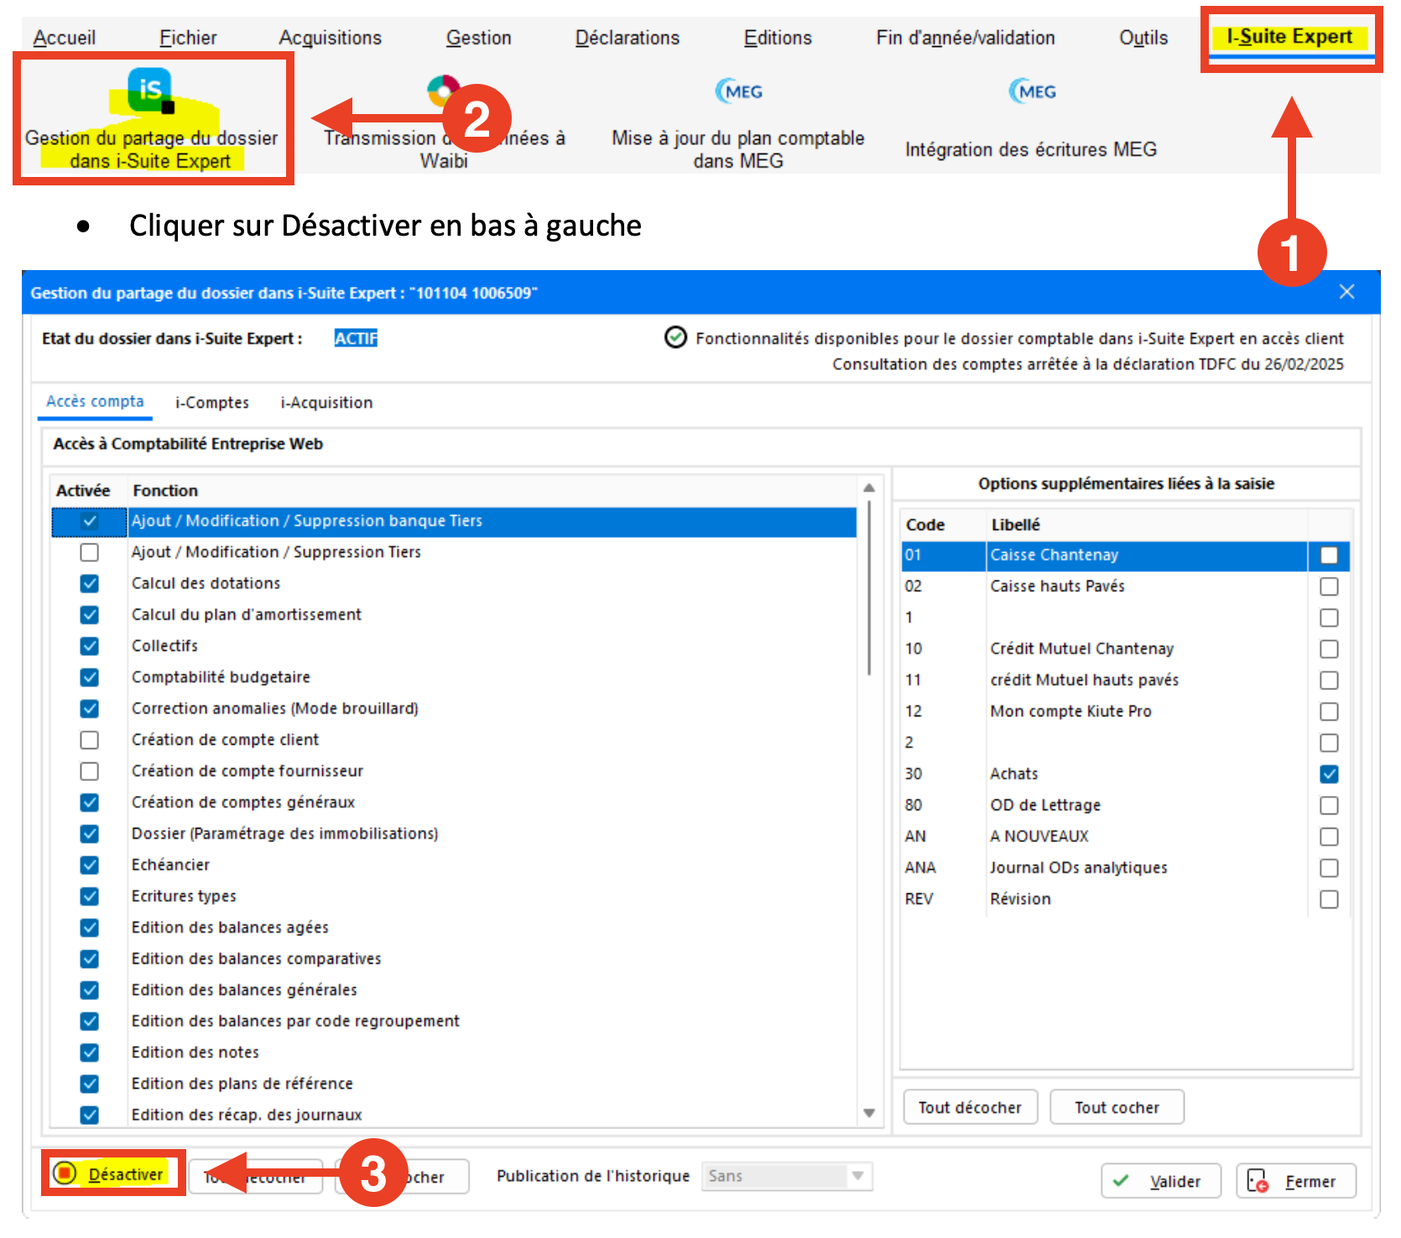
Task: Select Edition des balances agées row
Action: click(x=454, y=928)
